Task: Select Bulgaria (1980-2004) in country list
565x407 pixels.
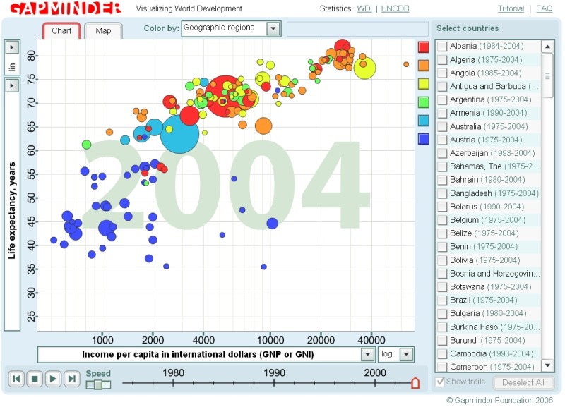Action: pyautogui.click(x=489, y=314)
